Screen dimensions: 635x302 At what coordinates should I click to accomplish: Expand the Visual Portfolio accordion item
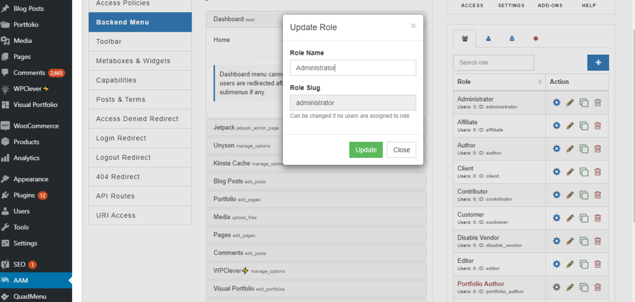(316, 289)
